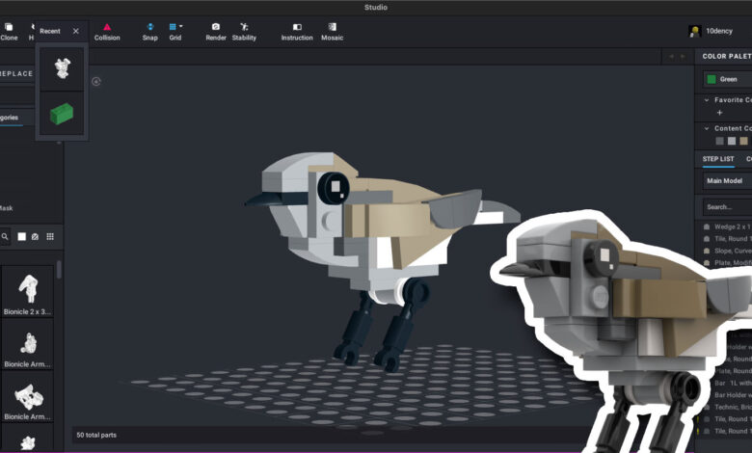Launch the Mosaic tool
Screen dimensions: 752x453
332,27
